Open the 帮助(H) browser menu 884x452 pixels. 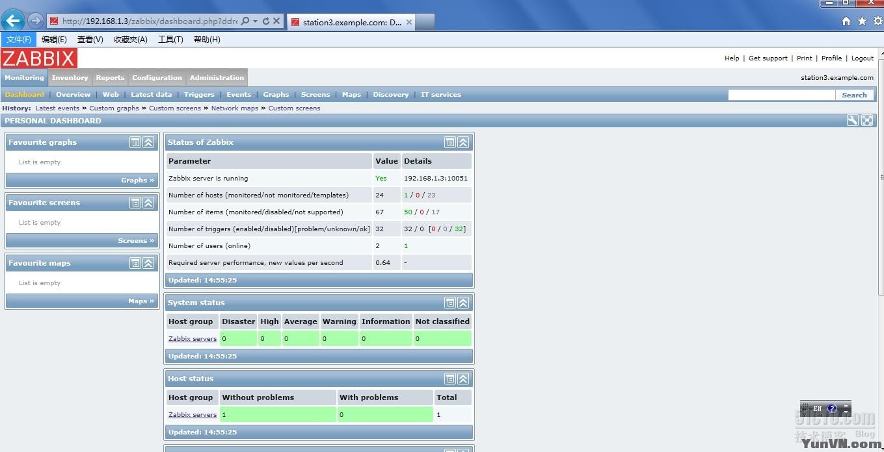pos(207,40)
